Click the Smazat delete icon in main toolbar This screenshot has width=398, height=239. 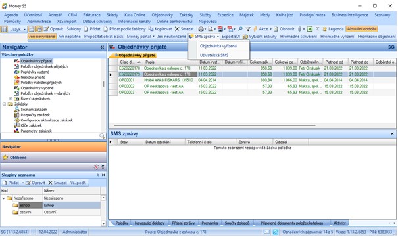(x=177, y=29)
